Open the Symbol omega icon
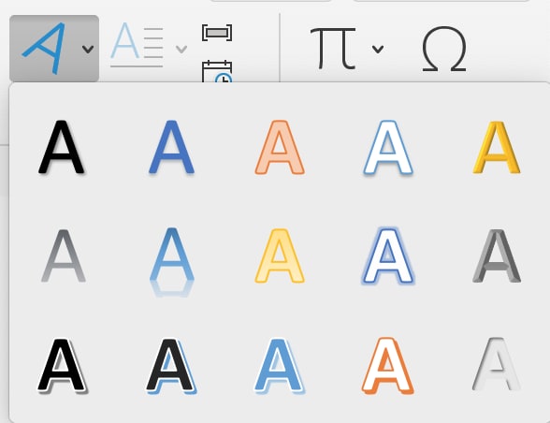 444,49
